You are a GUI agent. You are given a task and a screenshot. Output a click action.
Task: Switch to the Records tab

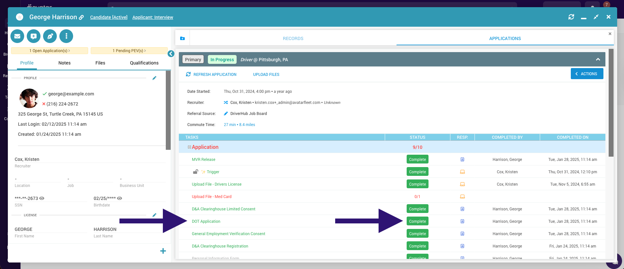click(293, 38)
